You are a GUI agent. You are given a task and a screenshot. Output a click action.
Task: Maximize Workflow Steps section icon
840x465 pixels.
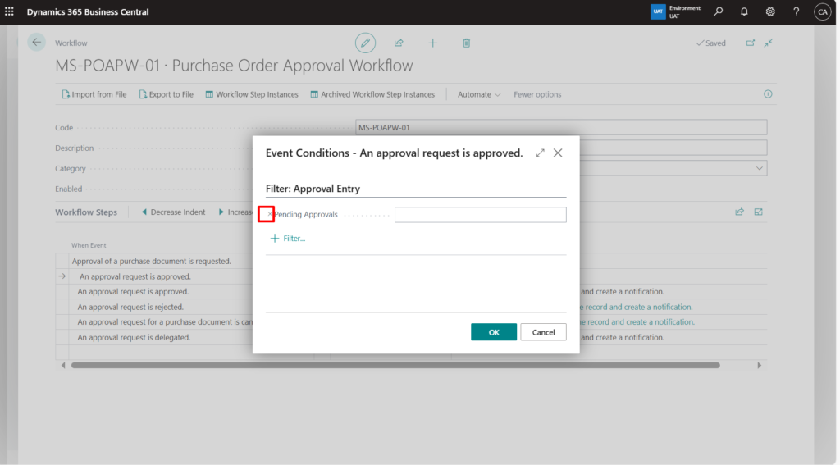coord(759,212)
